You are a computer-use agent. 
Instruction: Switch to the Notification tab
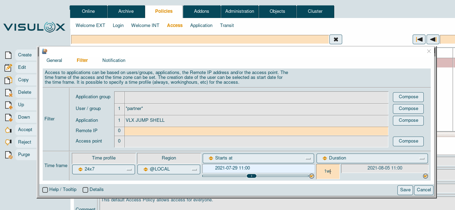114,60
